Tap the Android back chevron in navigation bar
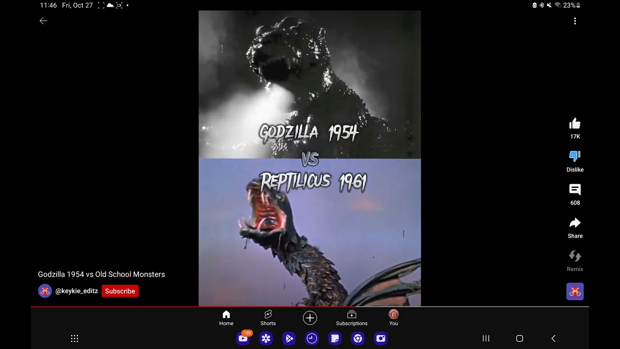 click(x=554, y=338)
